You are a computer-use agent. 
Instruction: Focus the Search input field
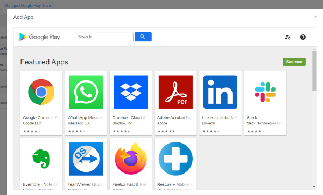(103, 37)
